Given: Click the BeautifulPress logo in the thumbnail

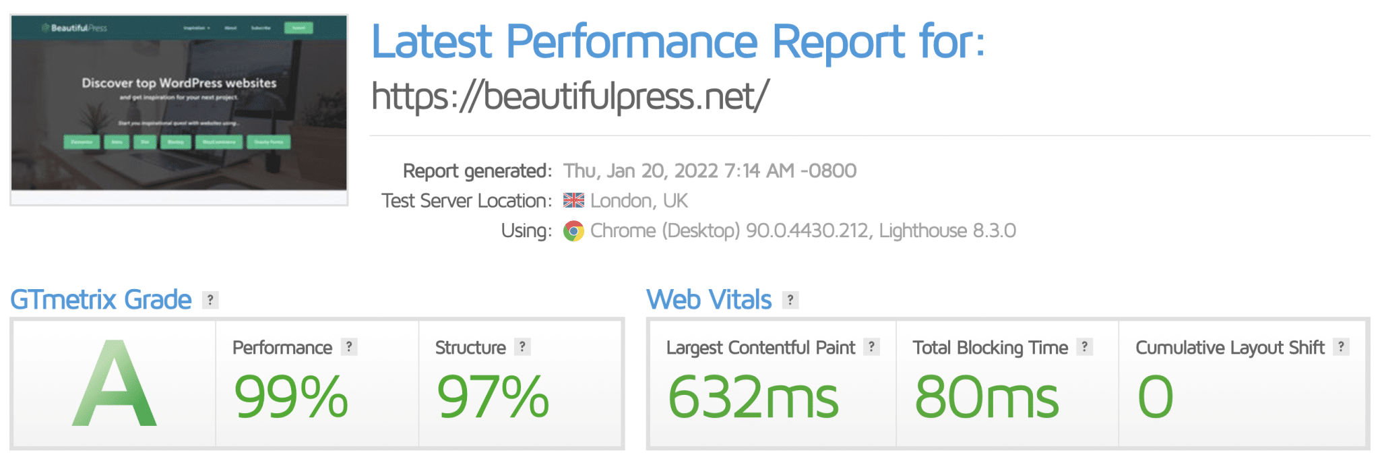Looking at the screenshot, I should pos(74,28).
